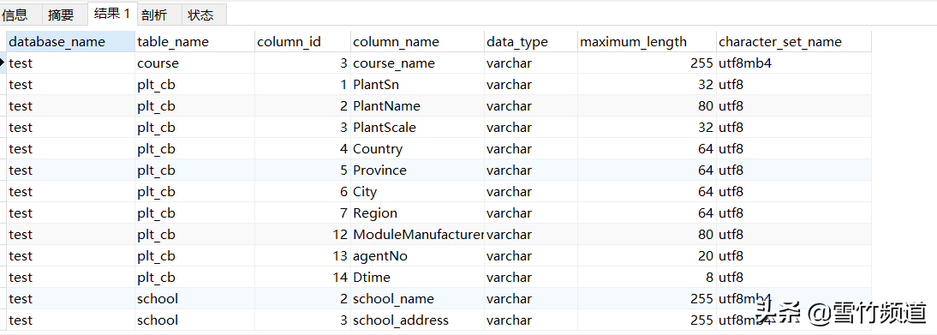Select maximum_length 8 in Dtime row
Screen dimensions: 937x335
click(647, 278)
